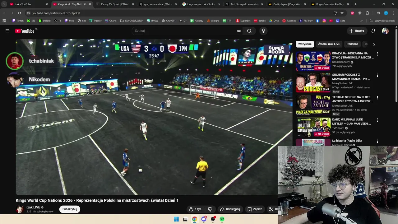
Task: Open YouTube notifications bell
Action: point(373,31)
